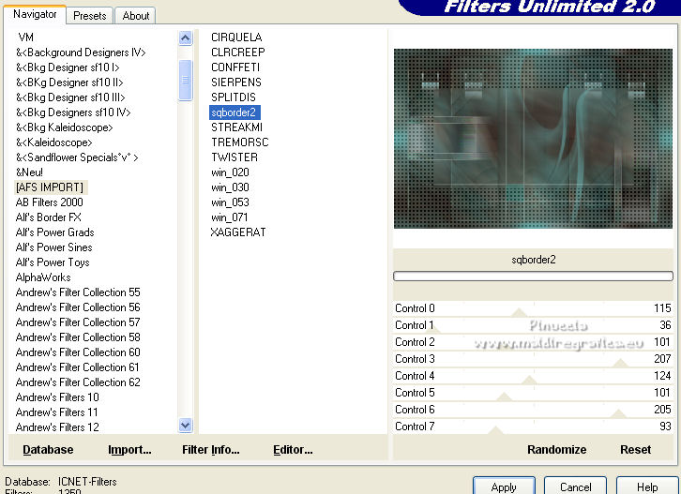Choose the win_030 filter
The height and width of the screenshot is (494, 681).
tap(230, 187)
